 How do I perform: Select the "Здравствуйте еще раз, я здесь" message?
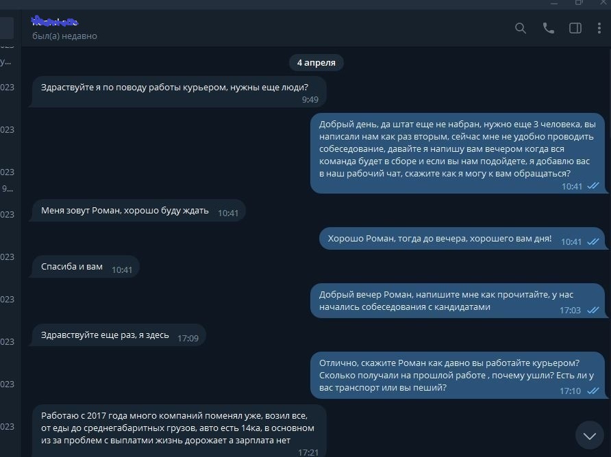click(118, 336)
